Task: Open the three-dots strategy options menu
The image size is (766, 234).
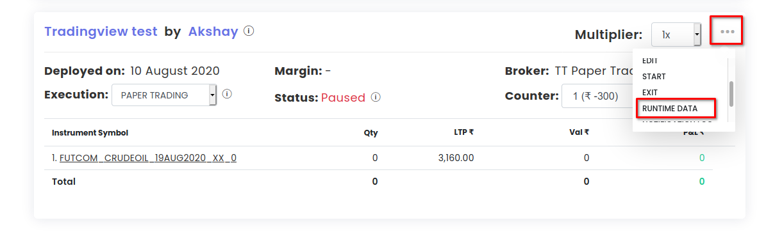Action: (727, 32)
